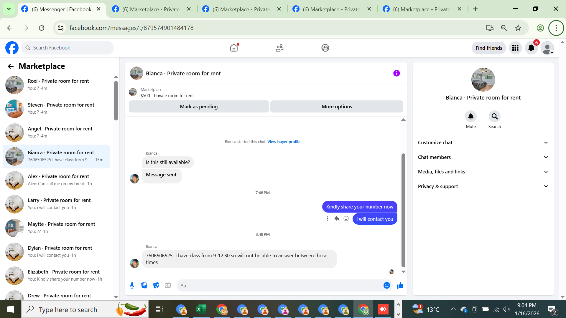Open the sticker picker icon
The height and width of the screenshot is (318, 566).
pyautogui.click(x=156, y=285)
